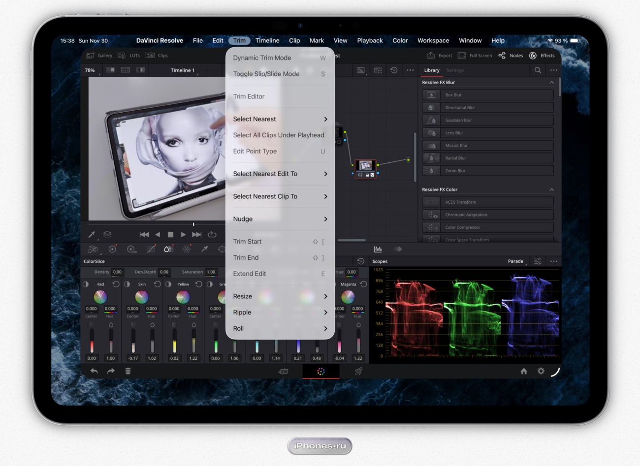
Task: Show the scopes waveform icon
Action: 378,249
